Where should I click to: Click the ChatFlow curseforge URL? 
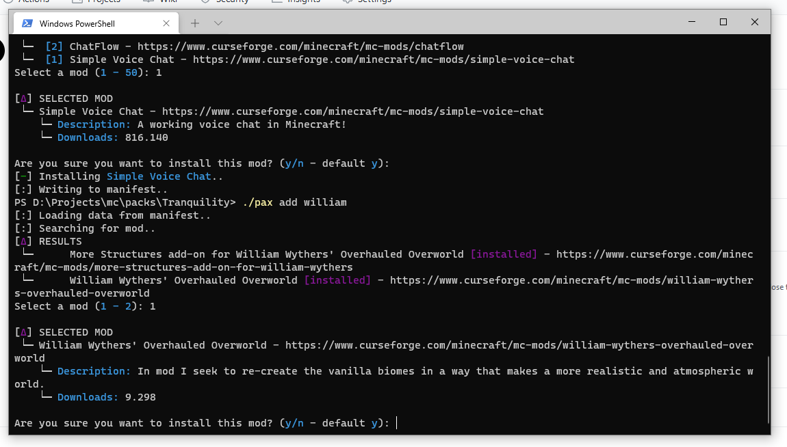300,46
